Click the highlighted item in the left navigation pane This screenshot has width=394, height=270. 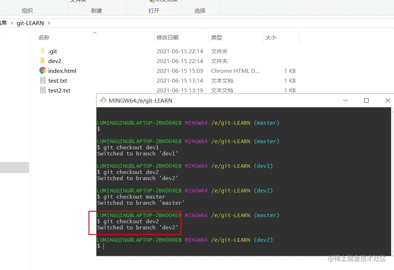coord(15,167)
